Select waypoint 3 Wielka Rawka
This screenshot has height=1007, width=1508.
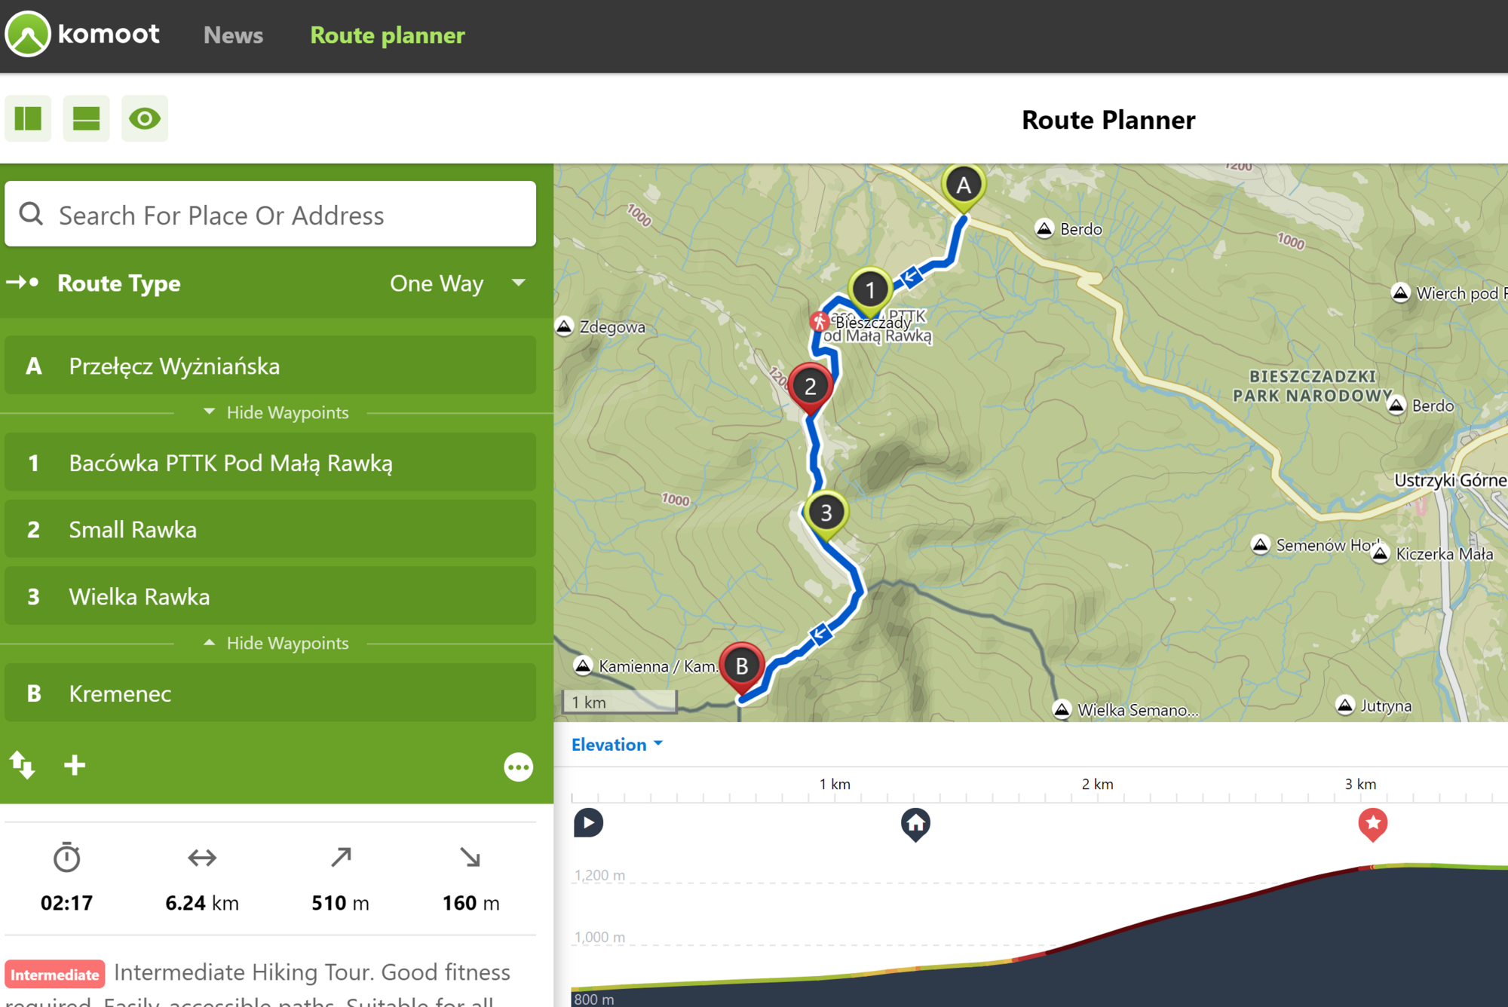tap(271, 596)
